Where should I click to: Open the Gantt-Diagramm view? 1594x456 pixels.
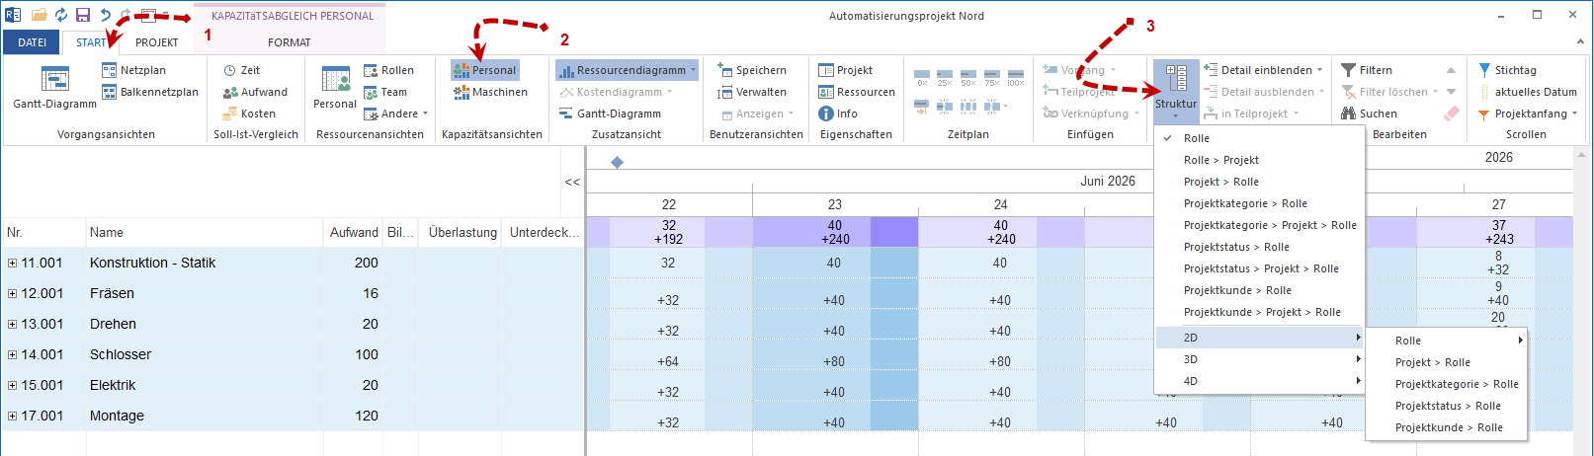coord(54,87)
